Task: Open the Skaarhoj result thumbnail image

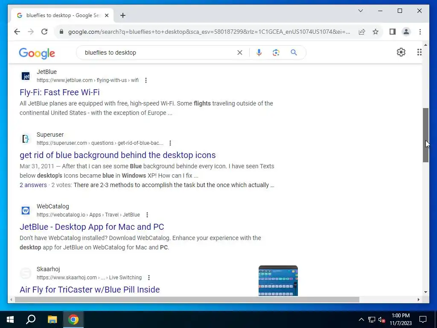Action: [x=278, y=281]
